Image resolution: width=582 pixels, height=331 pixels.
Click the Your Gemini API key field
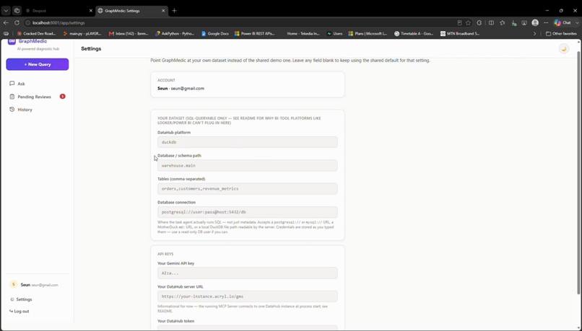click(248, 273)
